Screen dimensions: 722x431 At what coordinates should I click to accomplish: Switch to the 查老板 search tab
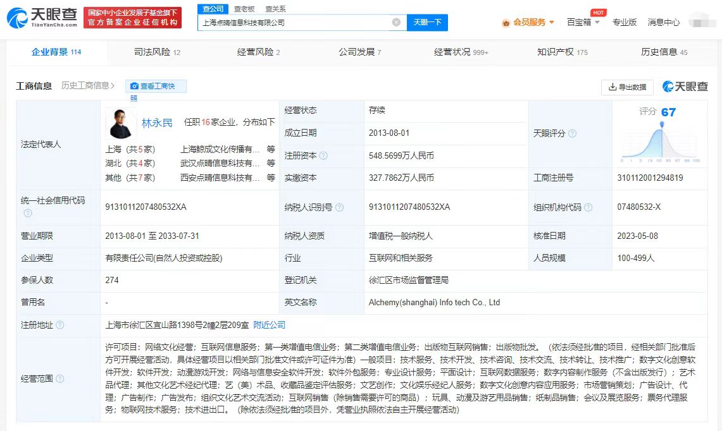(x=244, y=9)
